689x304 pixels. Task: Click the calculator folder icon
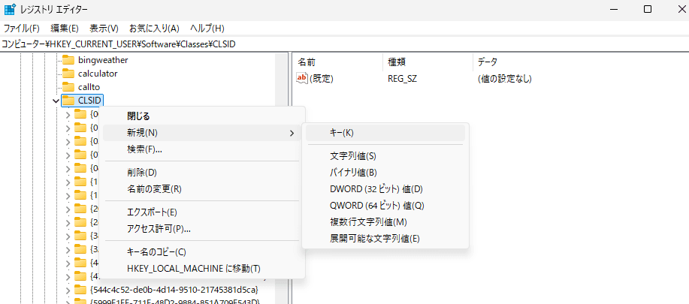click(68, 74)
